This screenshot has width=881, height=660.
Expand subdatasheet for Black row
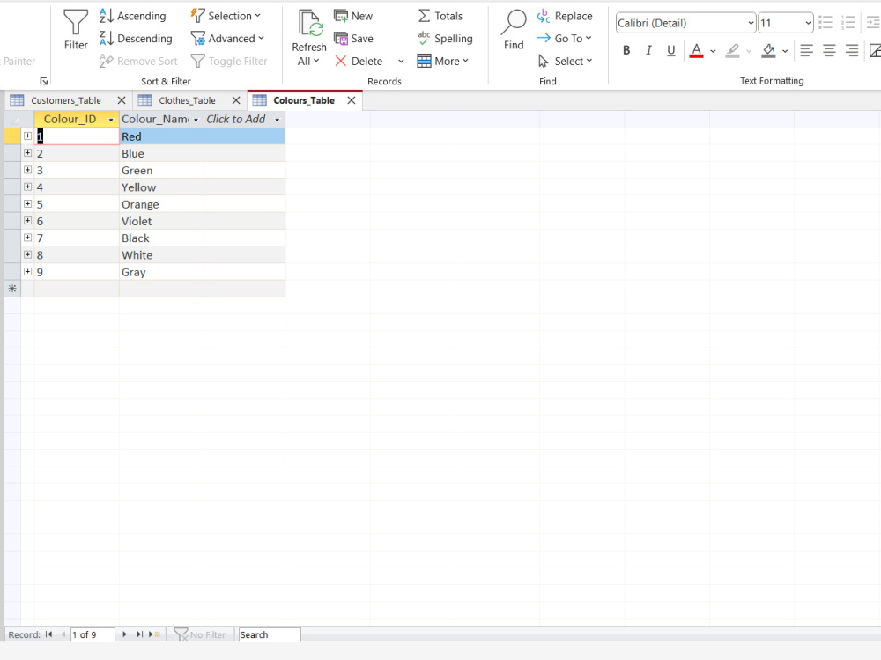pos(27,238)
